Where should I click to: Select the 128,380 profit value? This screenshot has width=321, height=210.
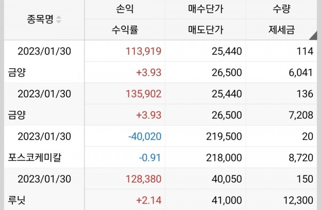pyautogui.click(x=143, y=179)
